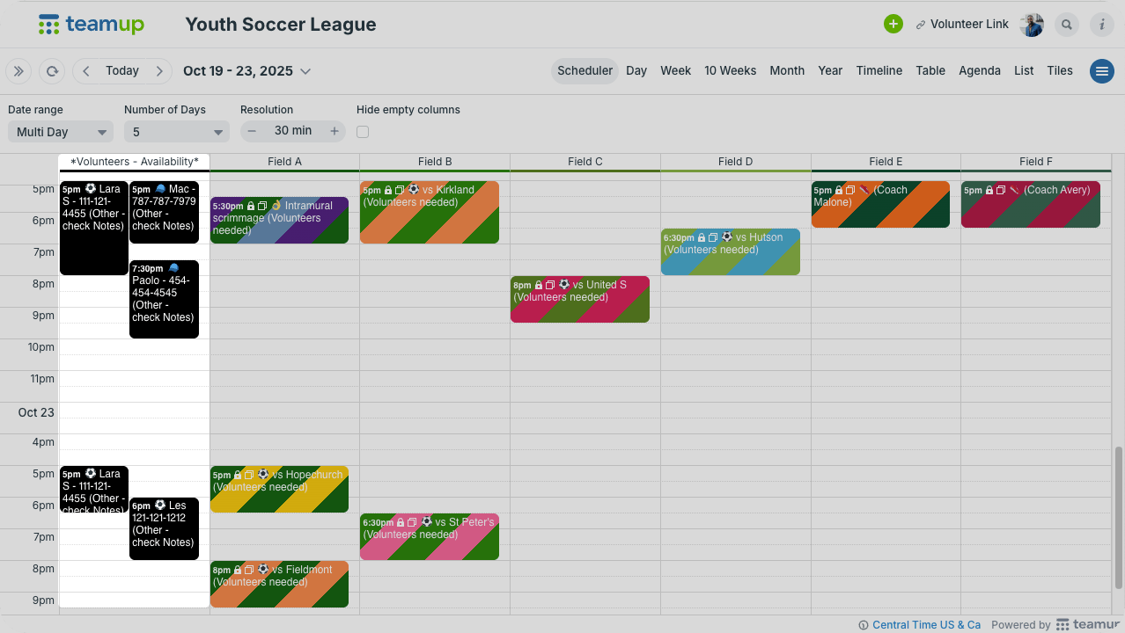Go to previous date range arrow
1125x633 pixels.
(86, 71)
